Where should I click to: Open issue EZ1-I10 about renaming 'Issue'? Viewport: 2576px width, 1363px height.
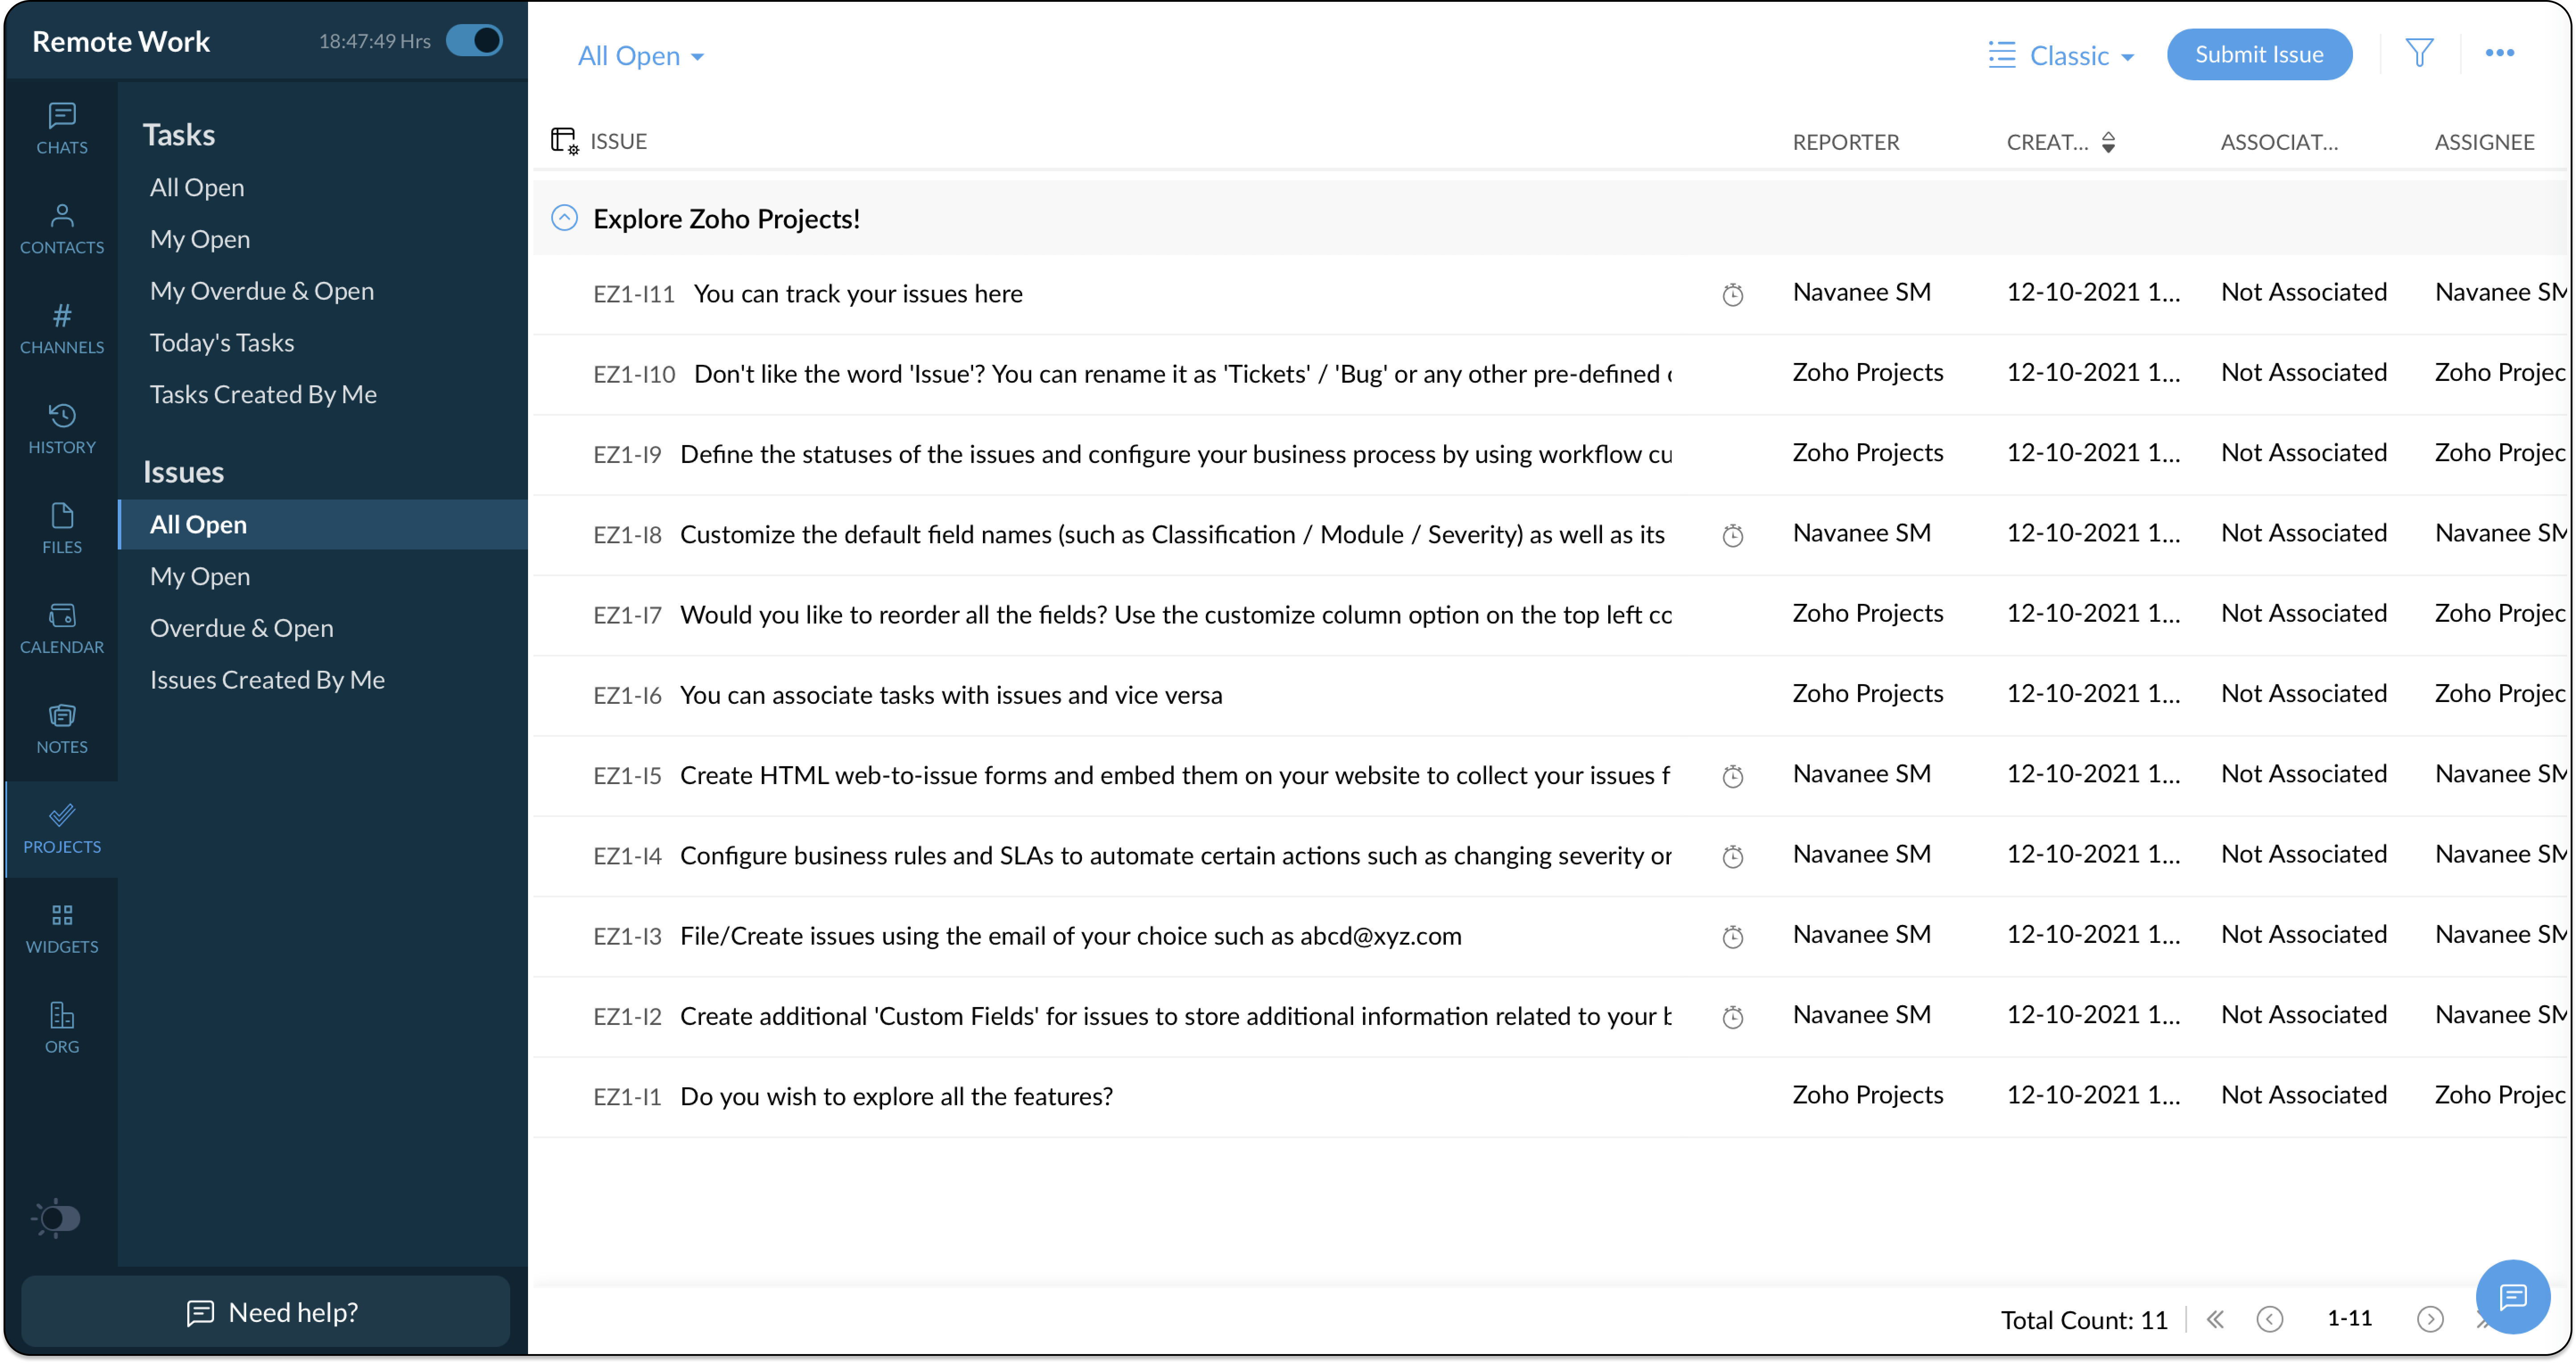(x=1183, y=374)
